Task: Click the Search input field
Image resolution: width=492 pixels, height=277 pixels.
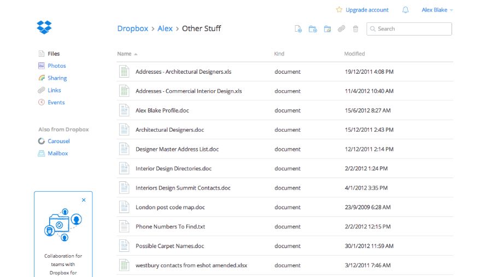Action: pyautogui.click(x=413, y=29)
